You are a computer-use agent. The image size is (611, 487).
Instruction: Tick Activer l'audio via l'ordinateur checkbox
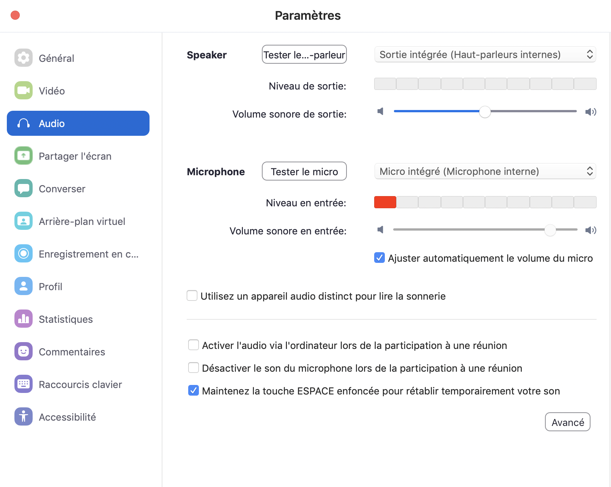tap(194, 345)
